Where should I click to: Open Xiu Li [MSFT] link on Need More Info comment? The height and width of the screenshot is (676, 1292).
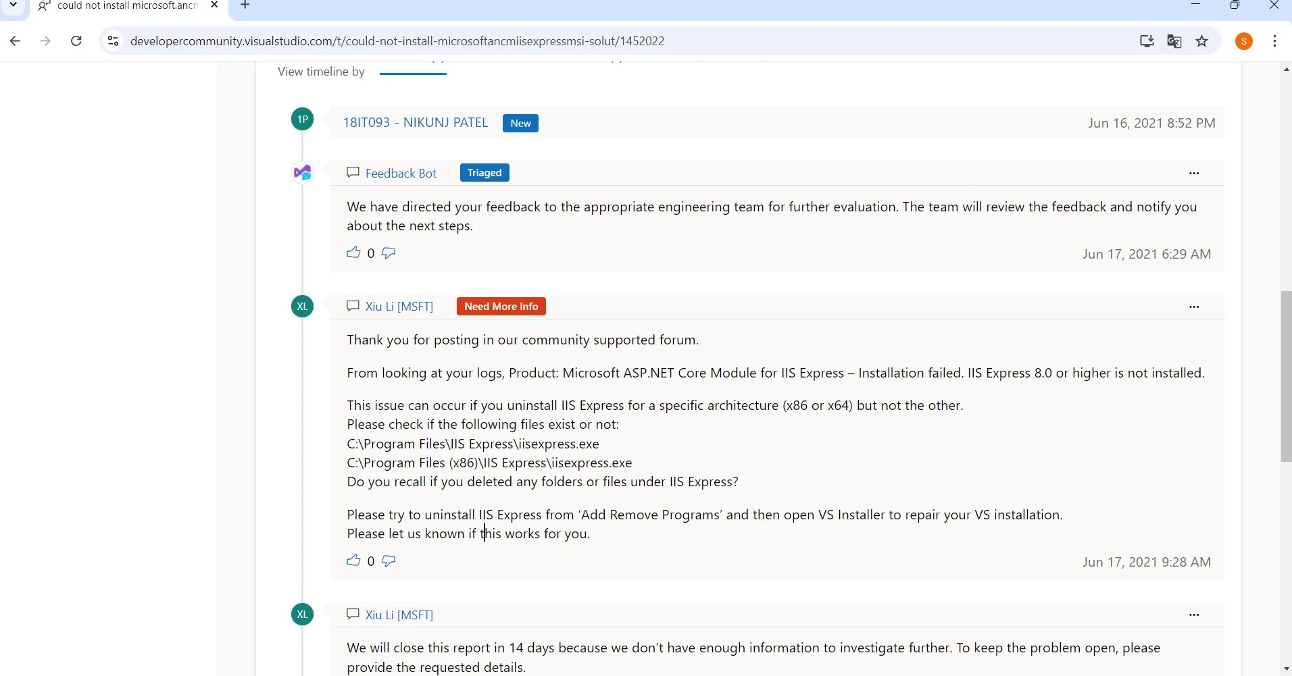pyautogui.click(x=399, y=307)
